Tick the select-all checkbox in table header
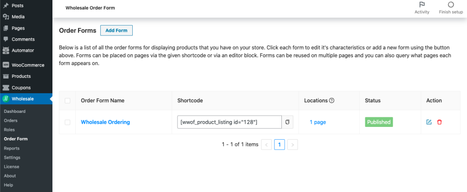 tap(67, 101)
